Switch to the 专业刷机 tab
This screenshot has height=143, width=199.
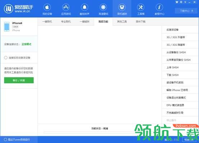pos(66,22)
